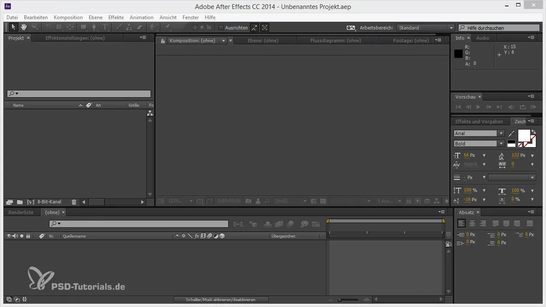Image resolution: width=546 pixels, height=307 pixels.
Task: Click the 8-Bit-Kanal color depth button
Action: (x=49, y=202)
